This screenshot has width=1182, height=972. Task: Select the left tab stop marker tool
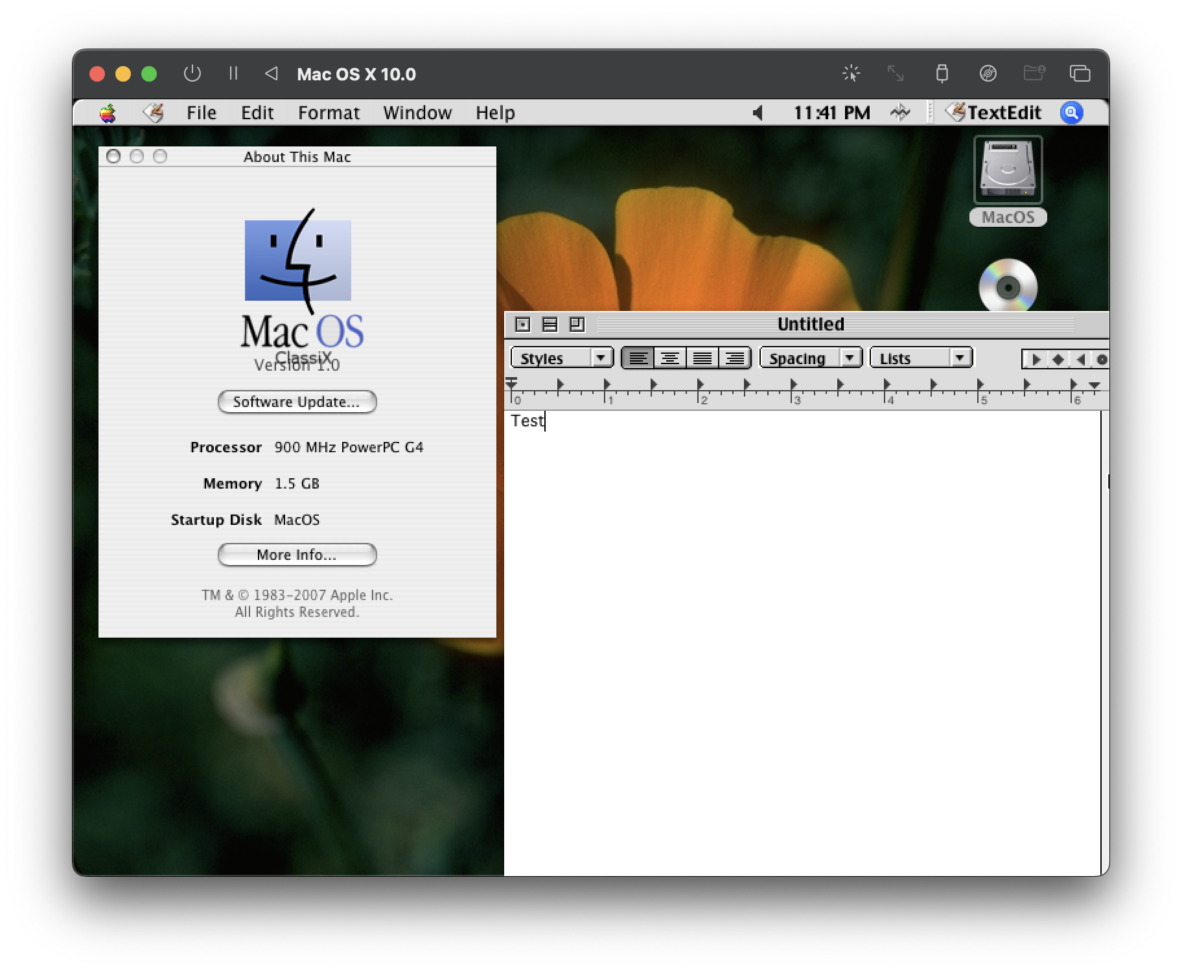pos(1036,359)
